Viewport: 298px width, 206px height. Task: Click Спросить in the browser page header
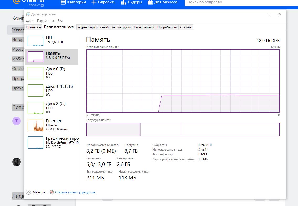(x=107, y=2)
